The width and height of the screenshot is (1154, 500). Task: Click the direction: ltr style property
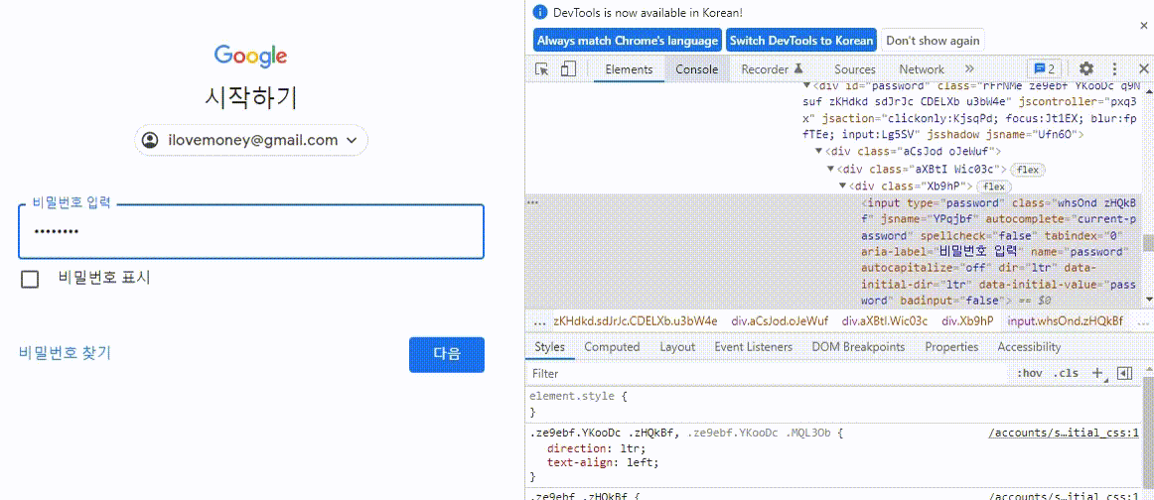596,448
